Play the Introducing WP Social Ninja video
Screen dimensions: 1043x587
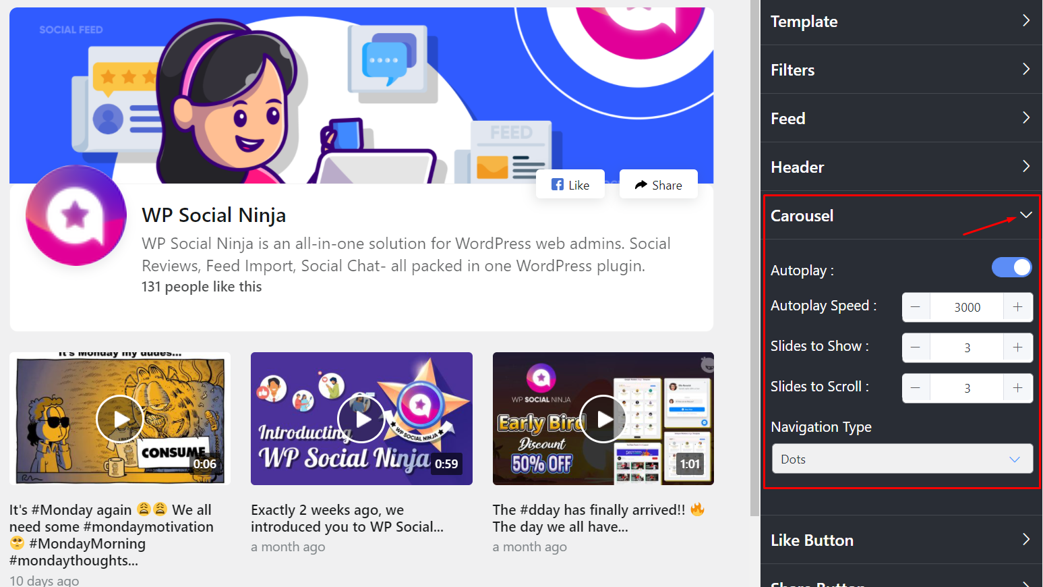click(x=361, y=418)
